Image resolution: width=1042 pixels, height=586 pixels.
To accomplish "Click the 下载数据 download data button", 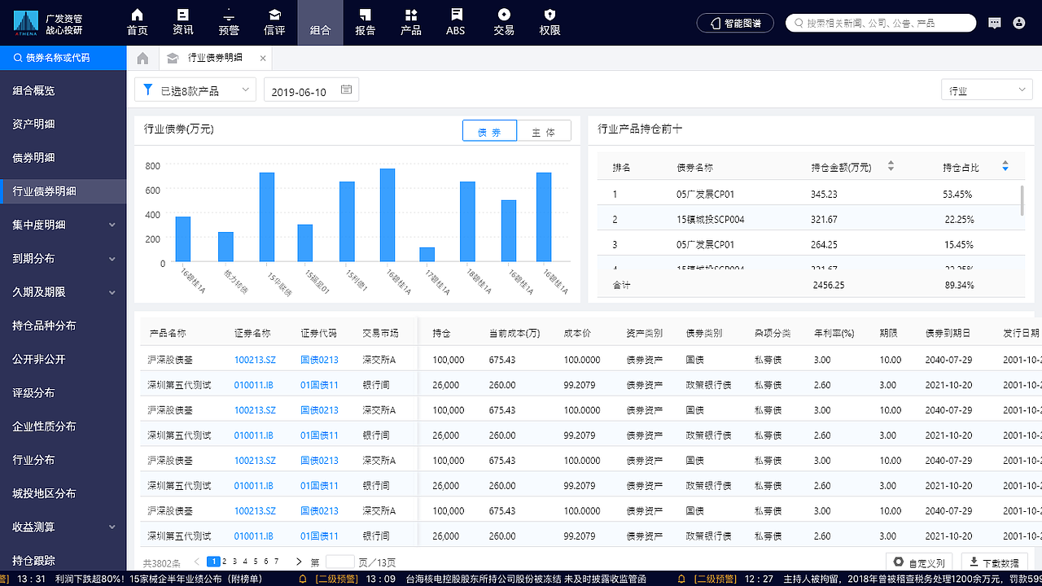I will (995, 562).
